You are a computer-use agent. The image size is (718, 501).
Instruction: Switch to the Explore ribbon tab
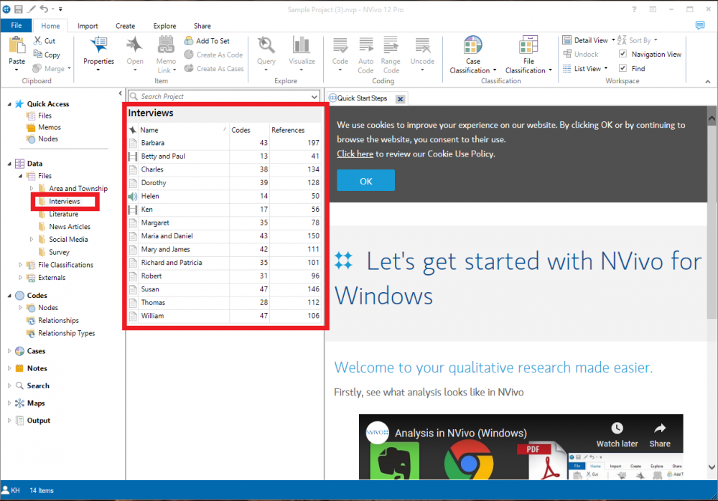tap(165, 26)
